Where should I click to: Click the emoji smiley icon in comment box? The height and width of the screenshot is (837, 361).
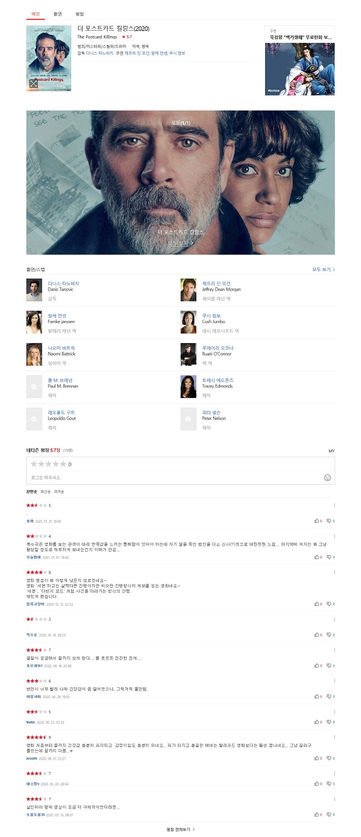327,477
